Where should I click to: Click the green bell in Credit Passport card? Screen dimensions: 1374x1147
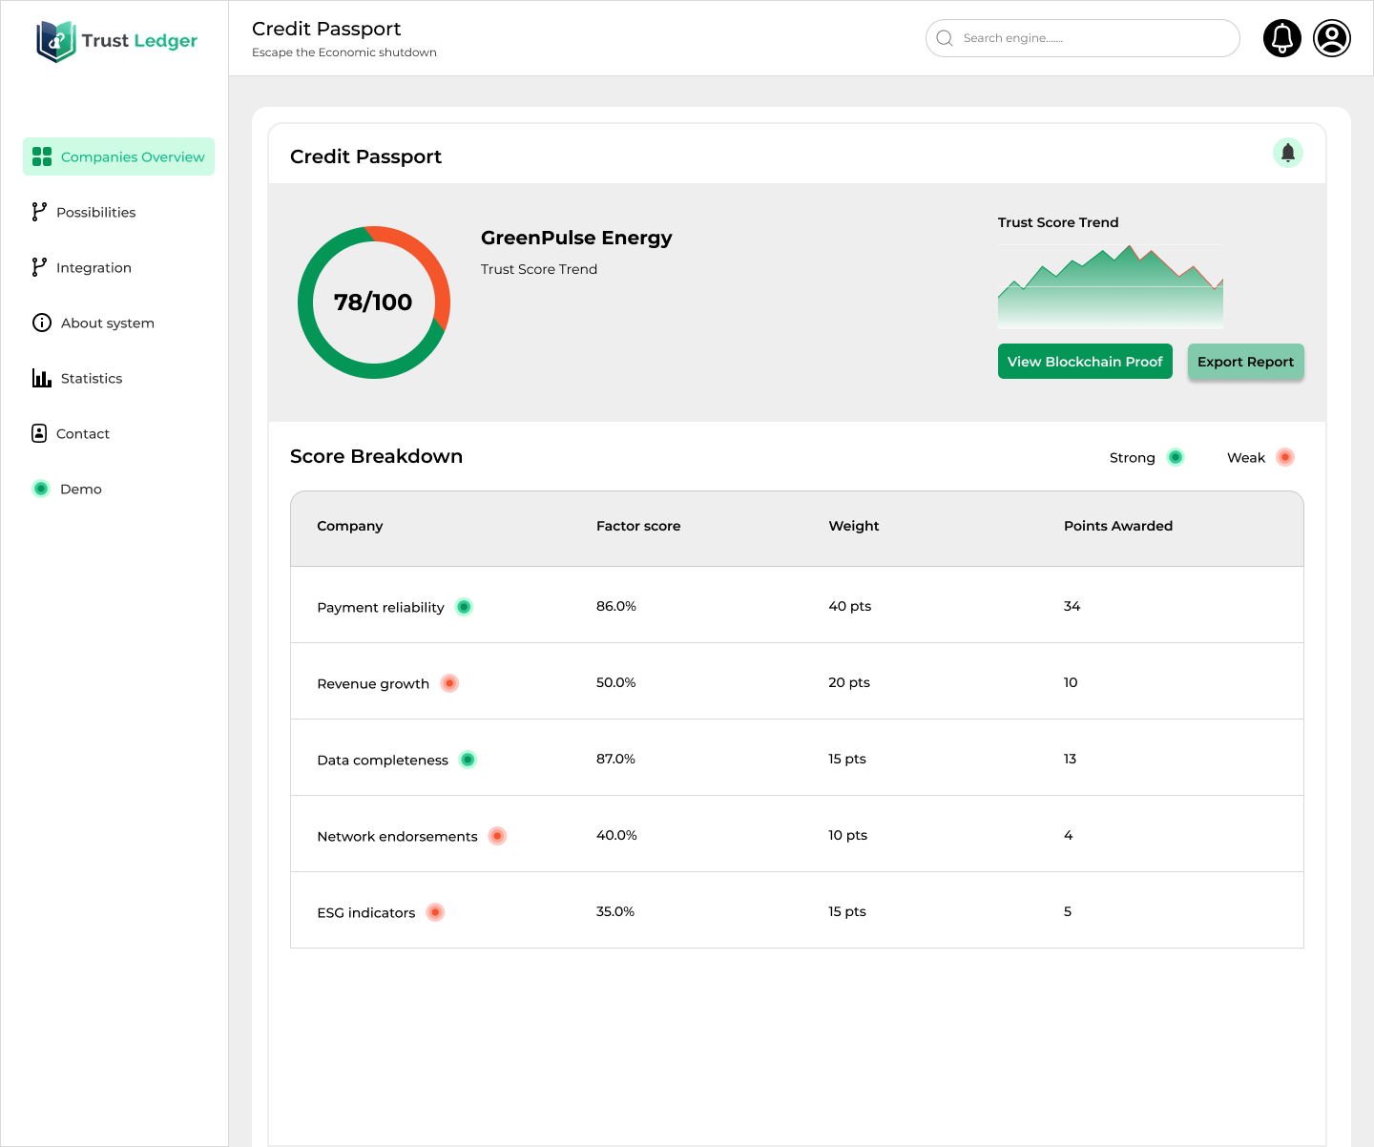(x=1287, y=153)
